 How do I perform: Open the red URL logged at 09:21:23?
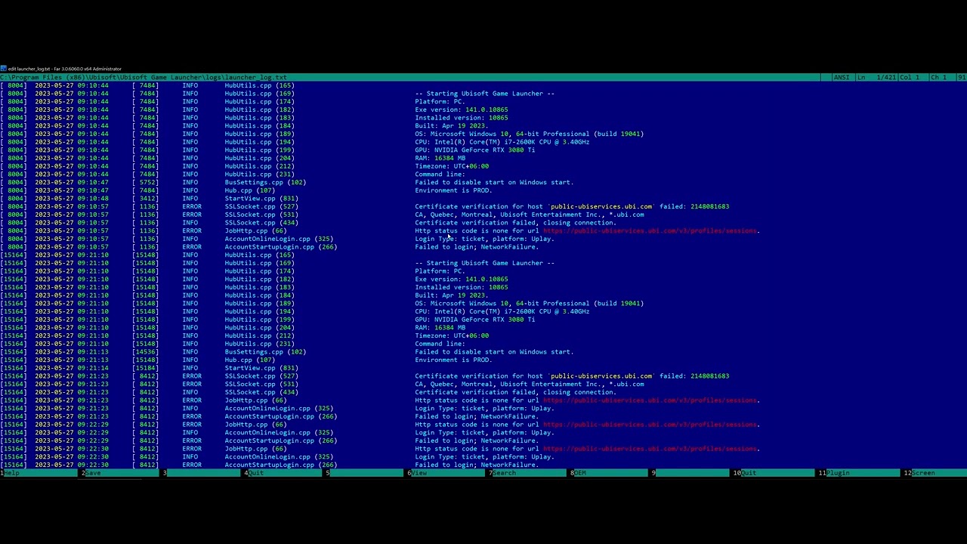[x=650, y=400]
